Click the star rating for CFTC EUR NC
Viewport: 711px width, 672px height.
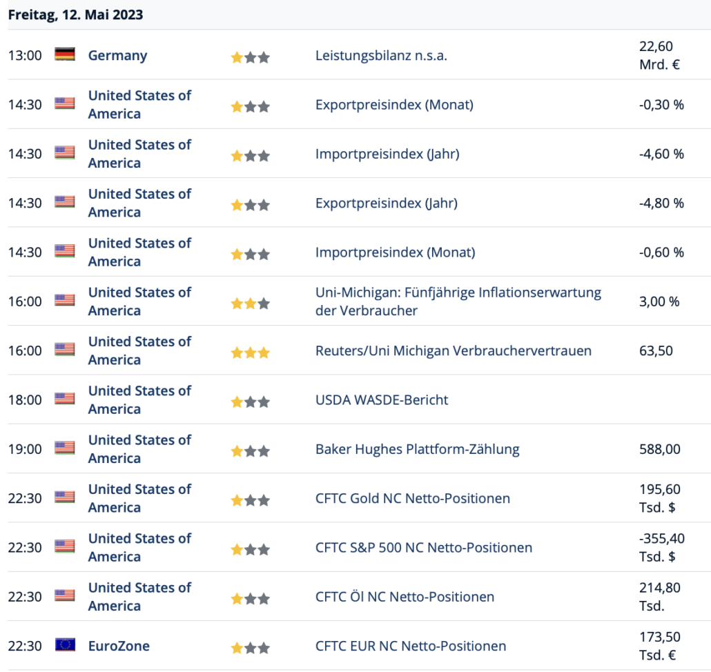click(251, 649)
